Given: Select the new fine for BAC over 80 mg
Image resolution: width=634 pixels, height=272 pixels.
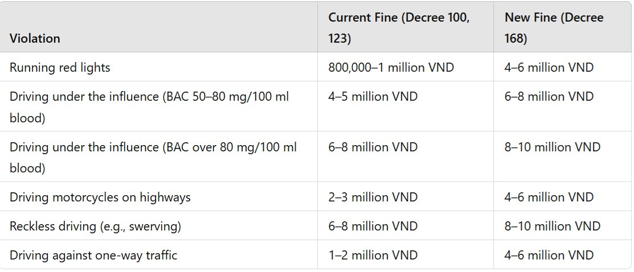Looking at the screenshot, I should pos(552,147).
